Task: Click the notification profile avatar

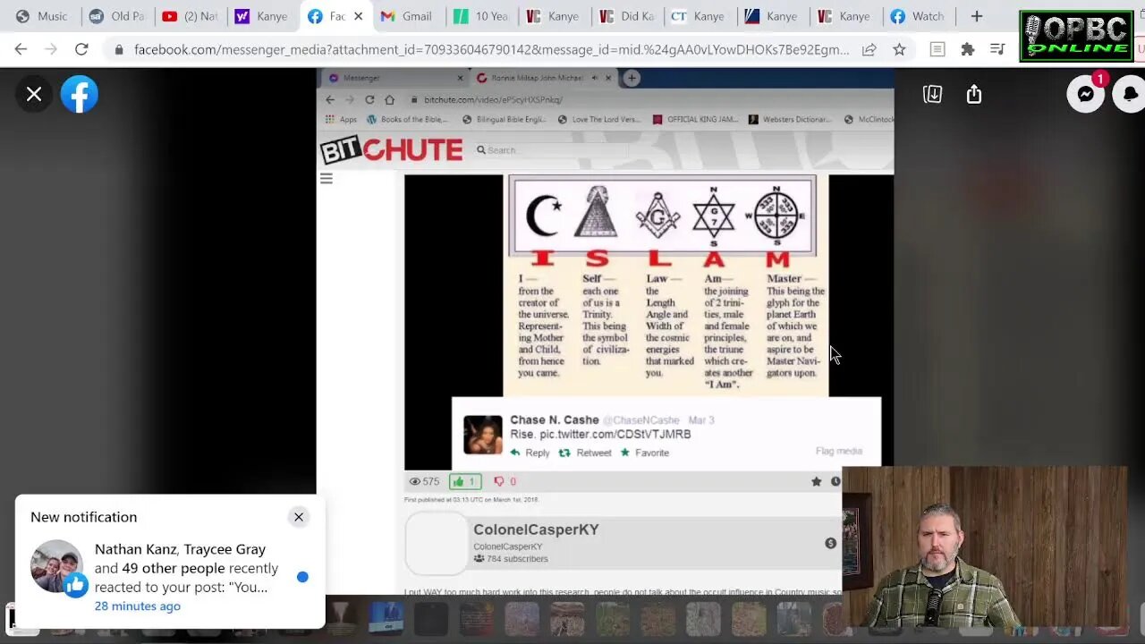Action: pos(57,567)
